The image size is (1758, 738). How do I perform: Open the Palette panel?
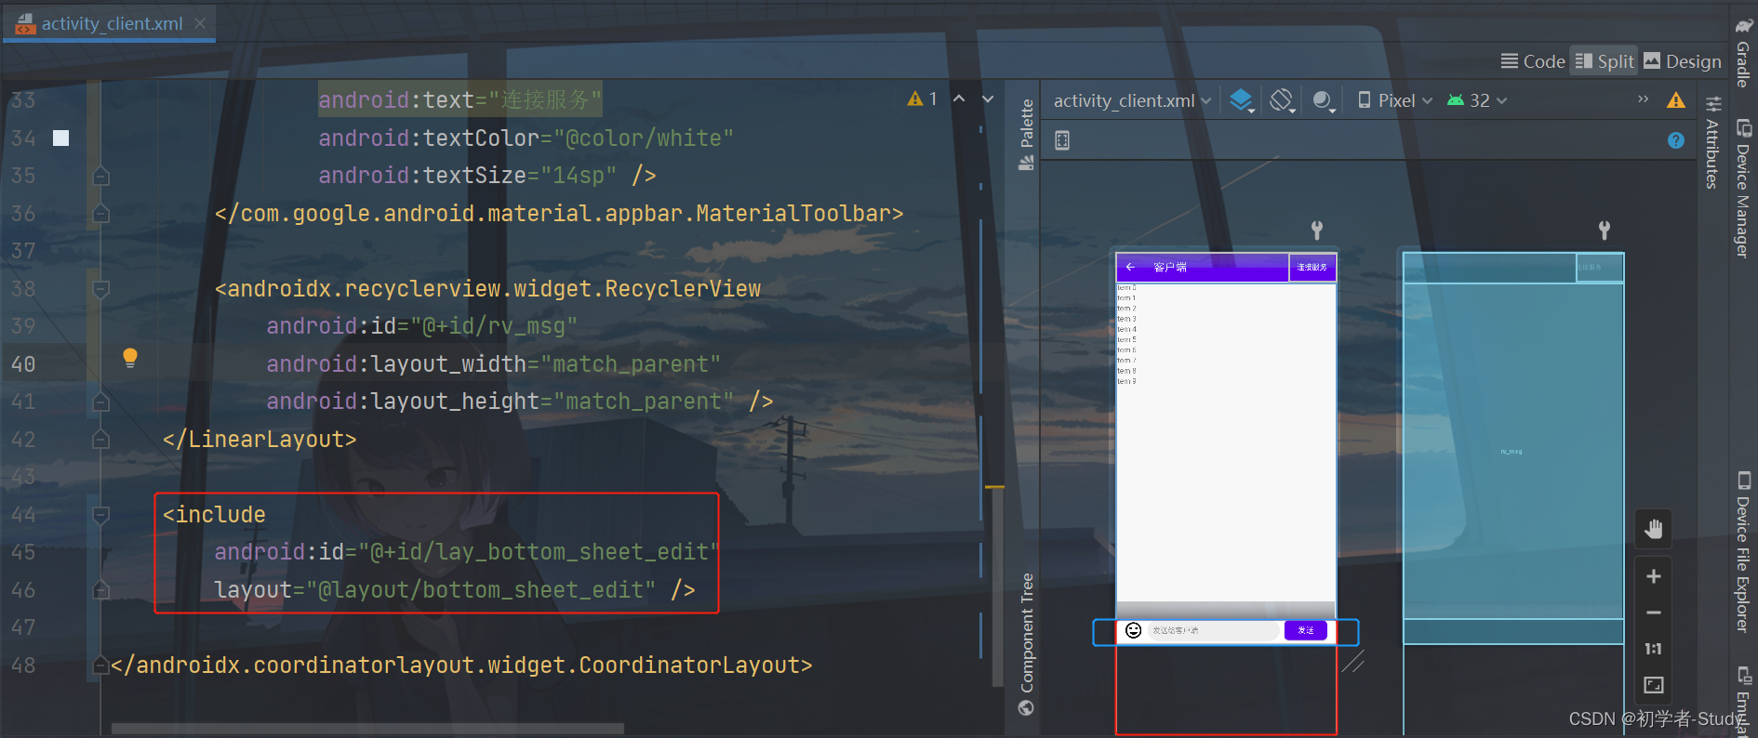[1026, 135]
